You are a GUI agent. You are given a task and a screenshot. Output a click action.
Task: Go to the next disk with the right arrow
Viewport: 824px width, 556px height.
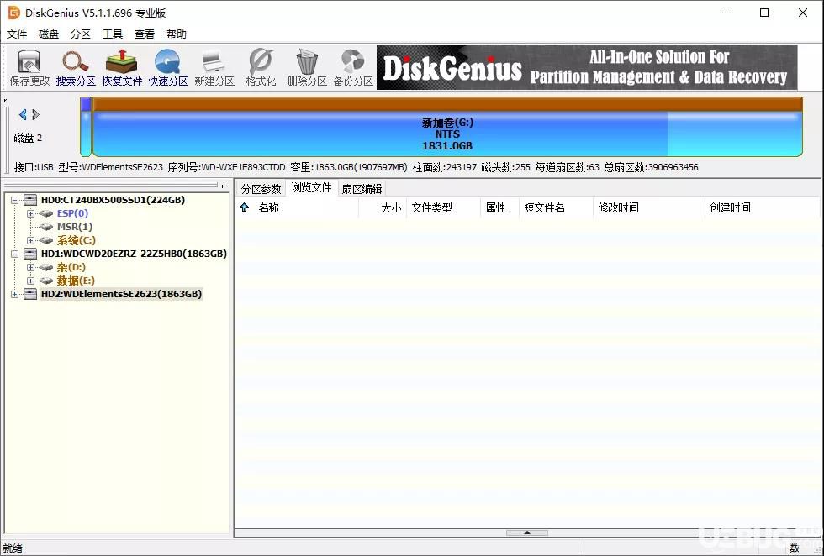[35, 114]
